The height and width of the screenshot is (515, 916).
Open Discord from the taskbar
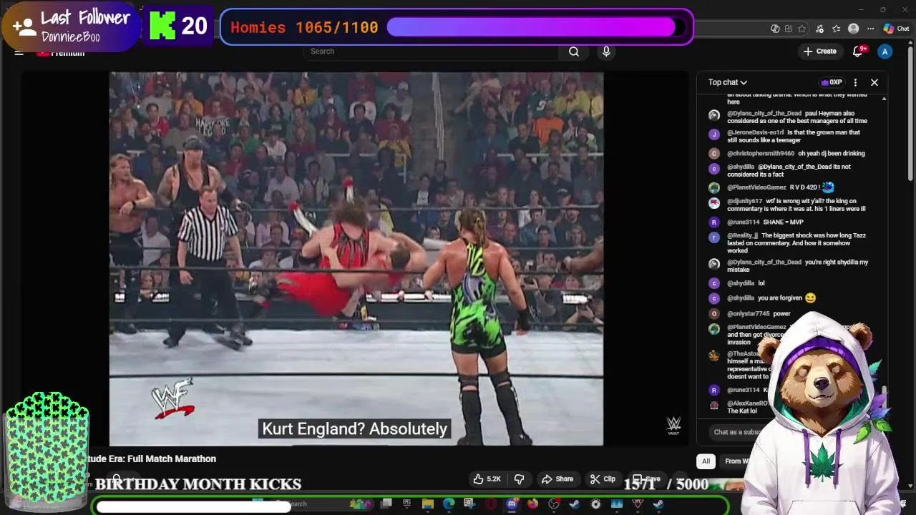512,504
